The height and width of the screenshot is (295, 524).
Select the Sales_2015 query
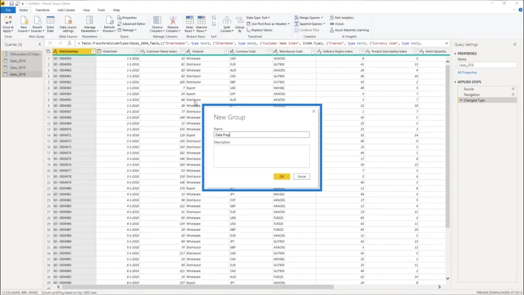[22, 68]
